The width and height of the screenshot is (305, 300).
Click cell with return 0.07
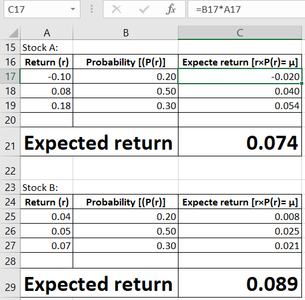pos(47,245)
